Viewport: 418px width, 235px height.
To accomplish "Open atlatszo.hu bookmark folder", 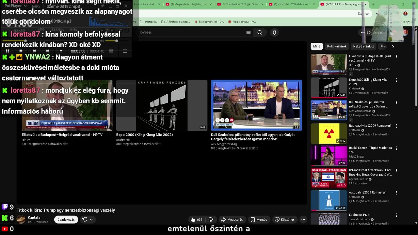I will [x=149, y=22].
